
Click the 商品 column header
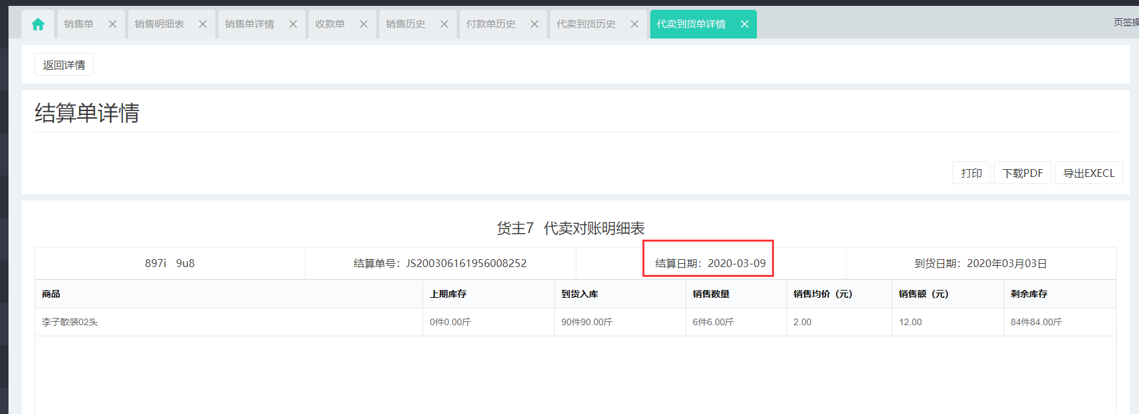point(229,294)
